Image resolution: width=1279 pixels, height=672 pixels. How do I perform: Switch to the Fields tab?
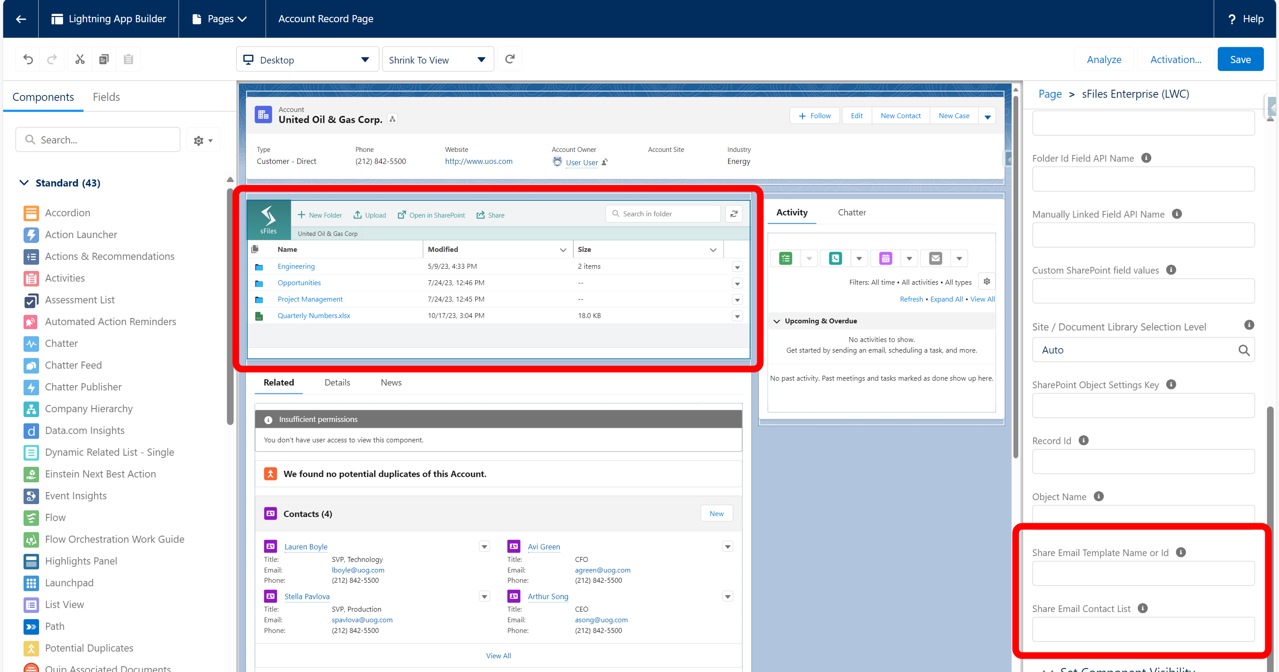click(x=106, y=97)
